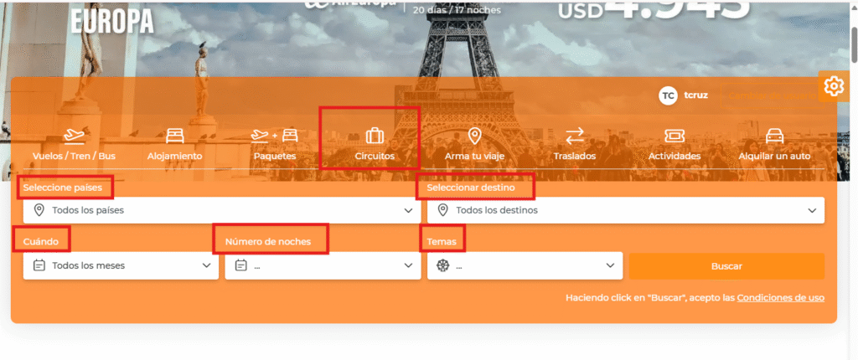Select the Traslados arrows icon
Screen dimensions: 858x360
point(575,136)
